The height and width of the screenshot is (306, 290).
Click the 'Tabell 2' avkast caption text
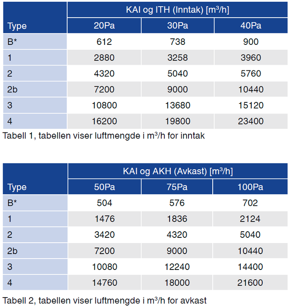[105, 300]
